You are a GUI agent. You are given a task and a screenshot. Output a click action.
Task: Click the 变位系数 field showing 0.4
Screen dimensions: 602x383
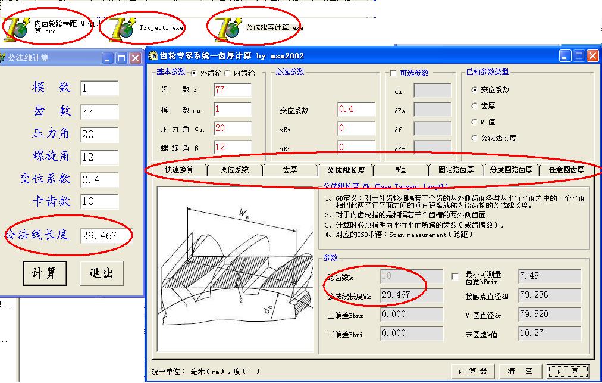coord(356,109)
